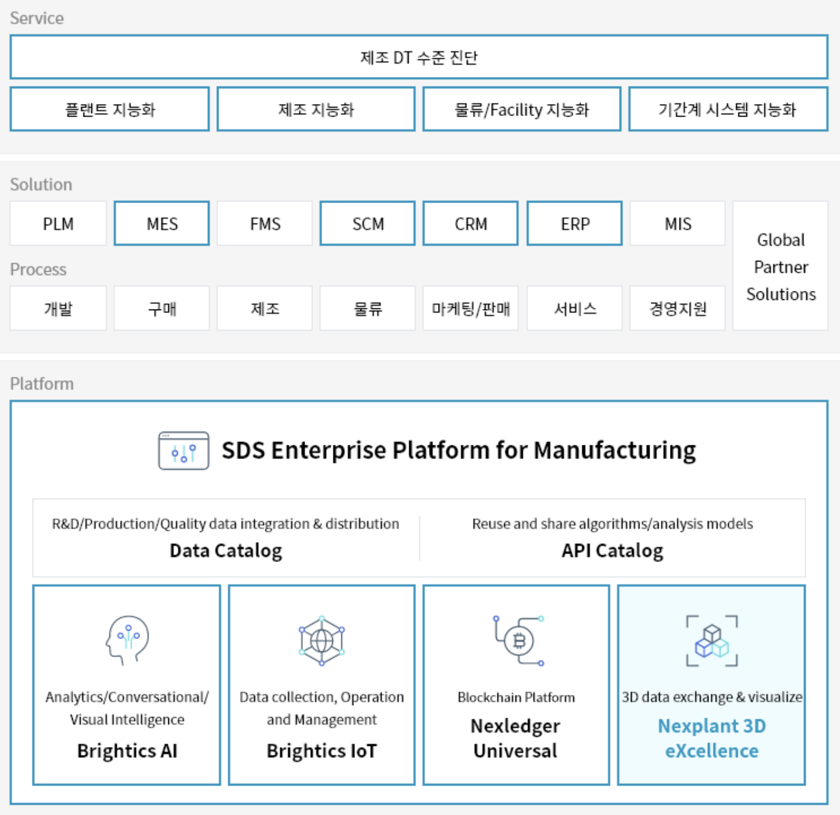Choose the 물류 process box
This screenshot has width=840, height=815.
pyautogui.click(x=368, y=308)
